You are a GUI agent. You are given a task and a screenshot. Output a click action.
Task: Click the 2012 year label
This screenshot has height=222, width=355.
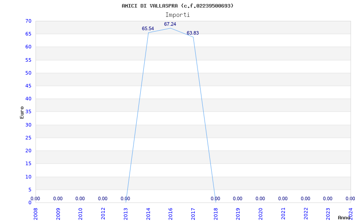[103, 214]
